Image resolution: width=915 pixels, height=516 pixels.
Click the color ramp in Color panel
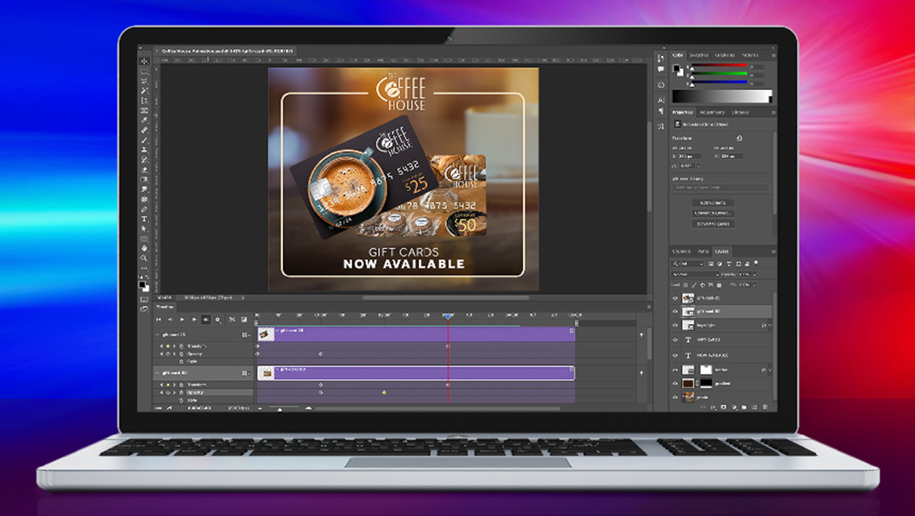[722, 96]
